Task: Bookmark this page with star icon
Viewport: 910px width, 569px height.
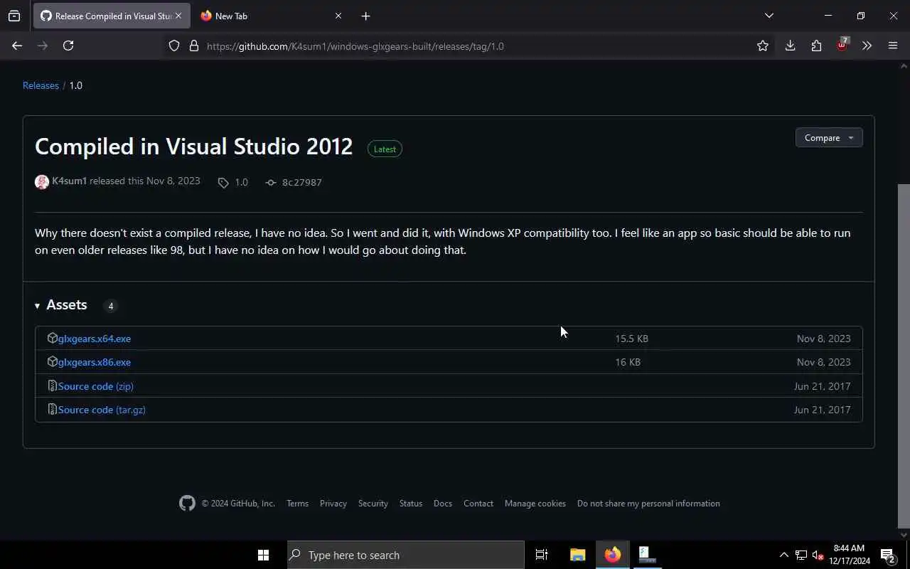Action: (763, 46)
